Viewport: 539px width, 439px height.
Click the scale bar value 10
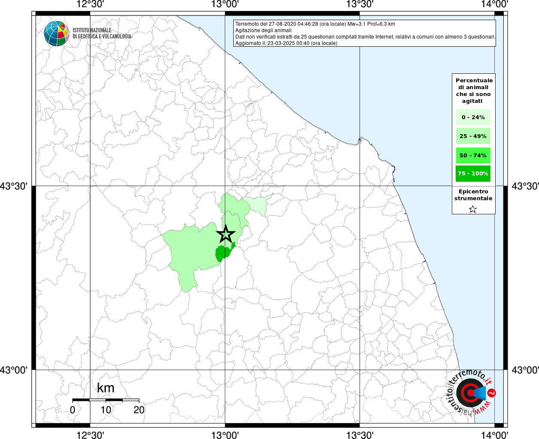point(106,410)
